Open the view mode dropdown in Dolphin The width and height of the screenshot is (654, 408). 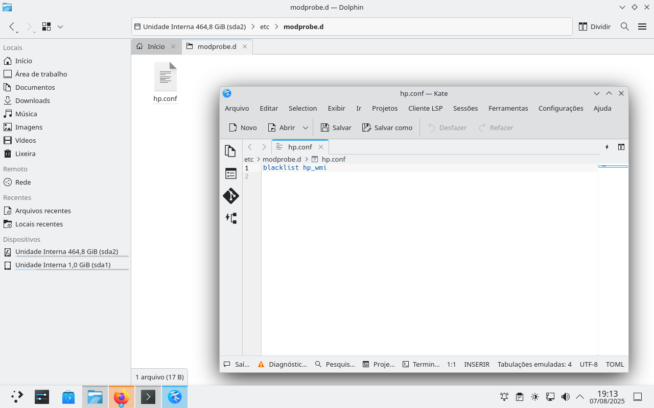point(60,27)
